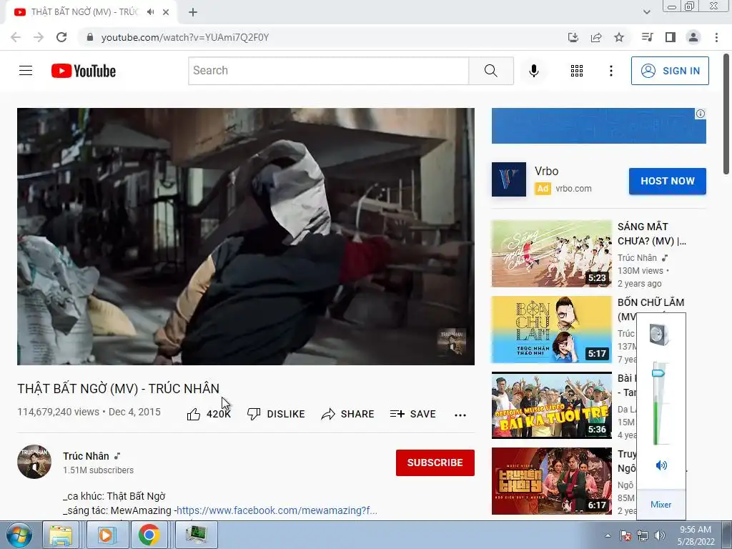The width and height of the screenshot is (732, 549).
Task: Click the search magnifier button
Action: pos(490,71)
